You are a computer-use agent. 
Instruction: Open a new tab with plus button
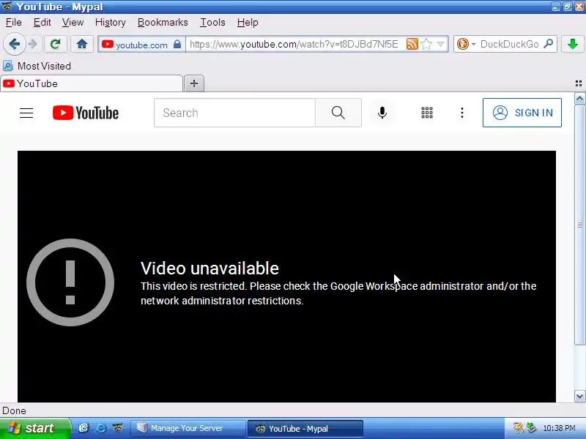pos(194,83)
